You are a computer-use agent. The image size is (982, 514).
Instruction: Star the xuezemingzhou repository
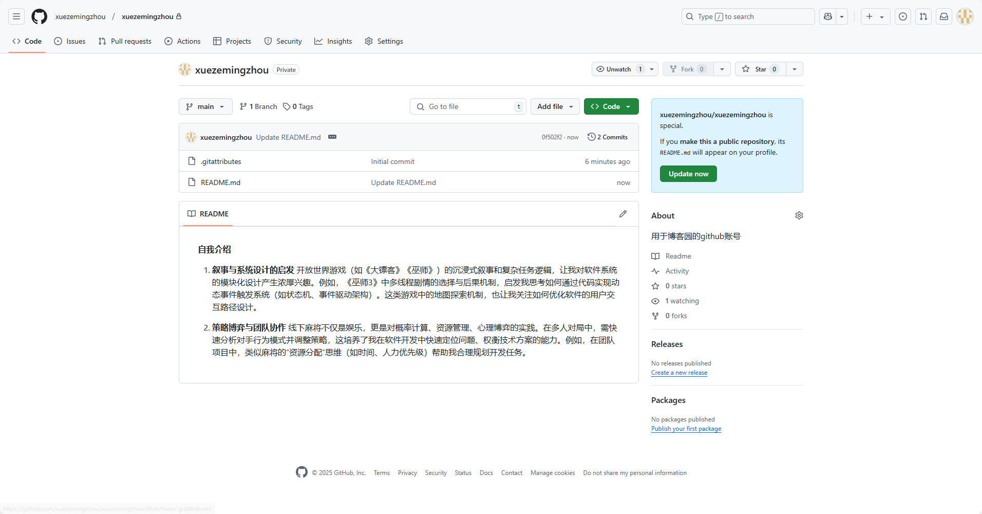[760, 69]
